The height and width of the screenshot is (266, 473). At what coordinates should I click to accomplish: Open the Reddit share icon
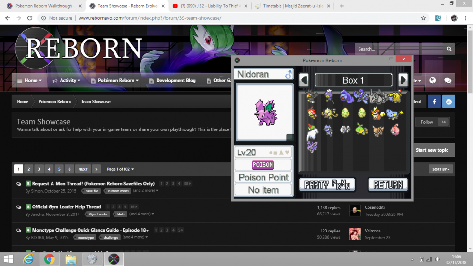point(448,102)
